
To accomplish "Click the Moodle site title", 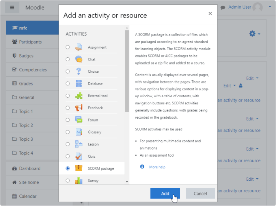I will pyautogui.click(x=35, y=8).
